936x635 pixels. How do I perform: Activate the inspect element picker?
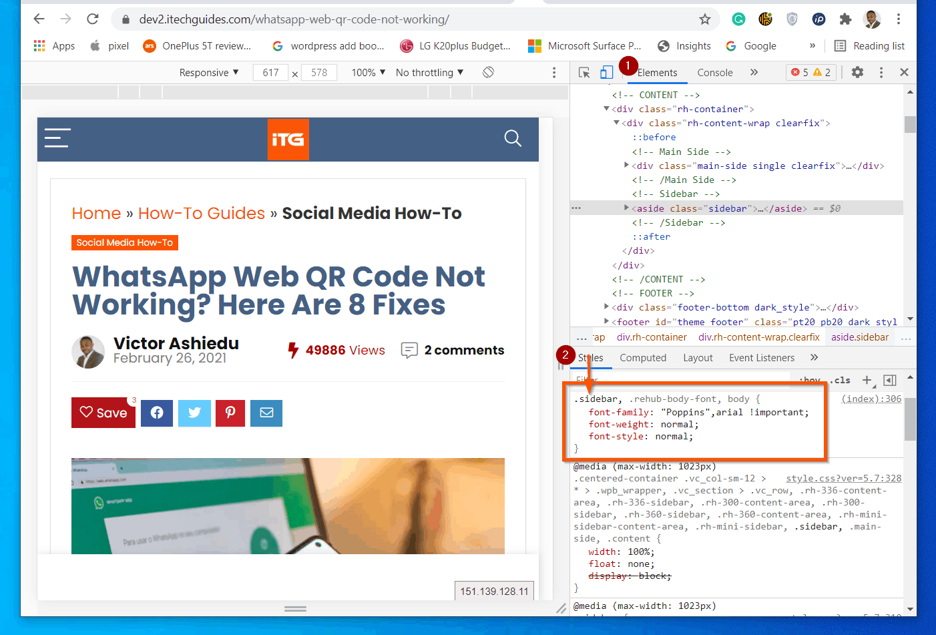pyautogui.click(x=584, y=72)
